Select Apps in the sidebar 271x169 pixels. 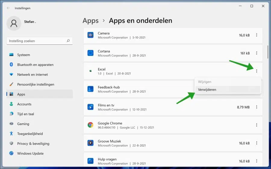[39, 94]
